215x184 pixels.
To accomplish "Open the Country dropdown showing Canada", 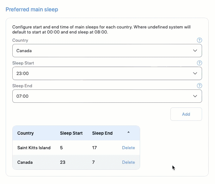I will tap(107, 51).
